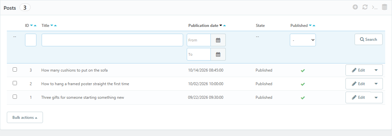Screen dimensions: 392x136
Task: Expand actions arrow for post 2
Action: (376, 84)
